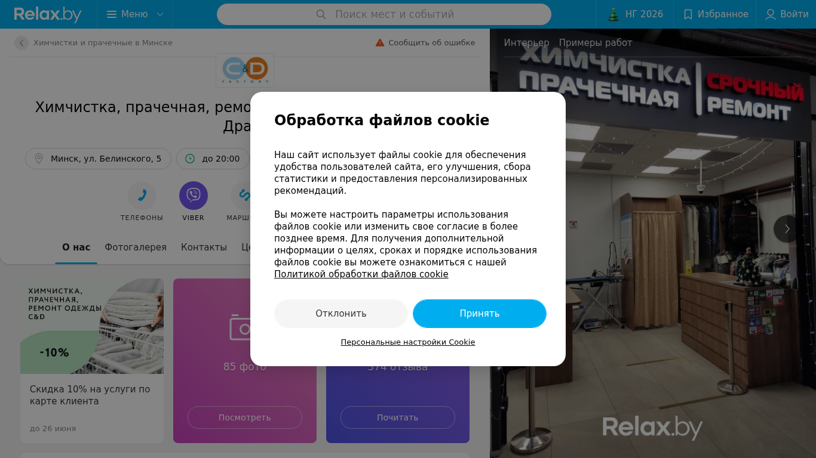Expand working hours до 20:00 pill

pyautogui.click(x=213, y=159)
